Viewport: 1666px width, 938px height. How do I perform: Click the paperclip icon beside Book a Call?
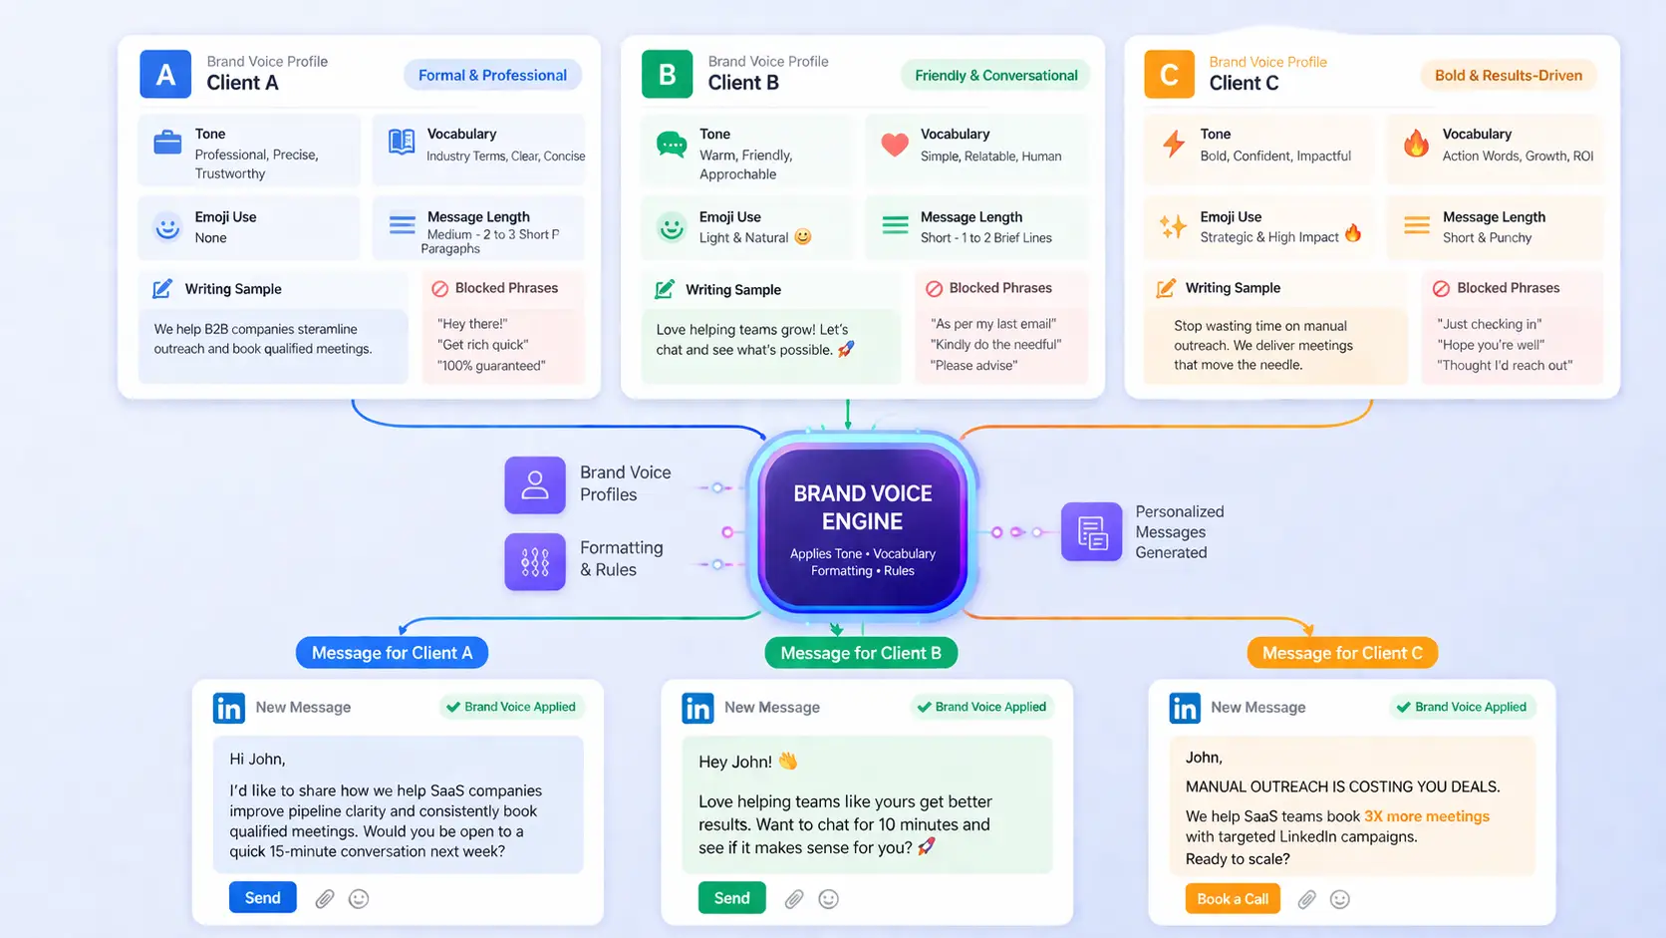[x=1306, y=900]
